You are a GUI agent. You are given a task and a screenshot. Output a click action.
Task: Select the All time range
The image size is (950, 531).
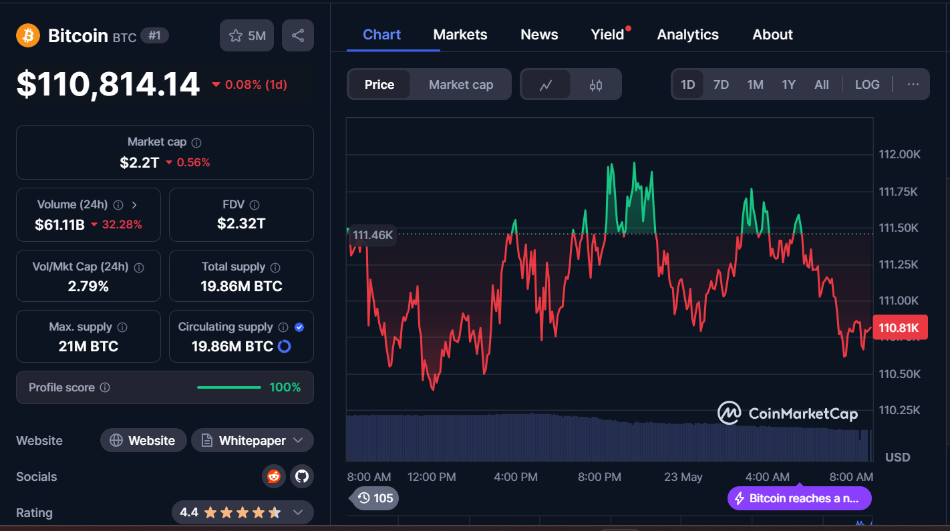(x=822, y=85)
